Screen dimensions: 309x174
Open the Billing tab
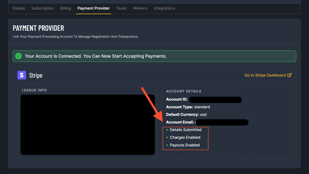click(x=65, y=8)
